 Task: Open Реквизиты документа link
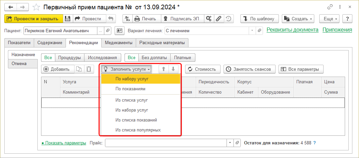pyautogui.click(x=292, y=30)
